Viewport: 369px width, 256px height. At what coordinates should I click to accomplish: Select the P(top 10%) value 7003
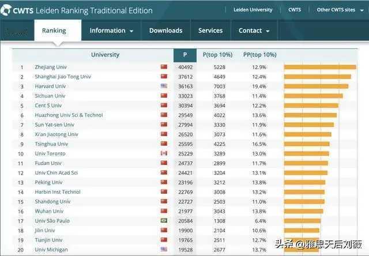[x=219, y=86]
